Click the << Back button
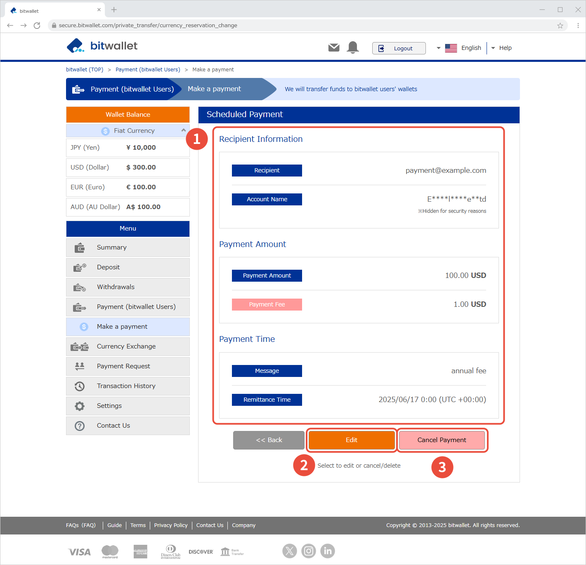The image size is (586, 565). pyautogui.click(x=269, y=440)
